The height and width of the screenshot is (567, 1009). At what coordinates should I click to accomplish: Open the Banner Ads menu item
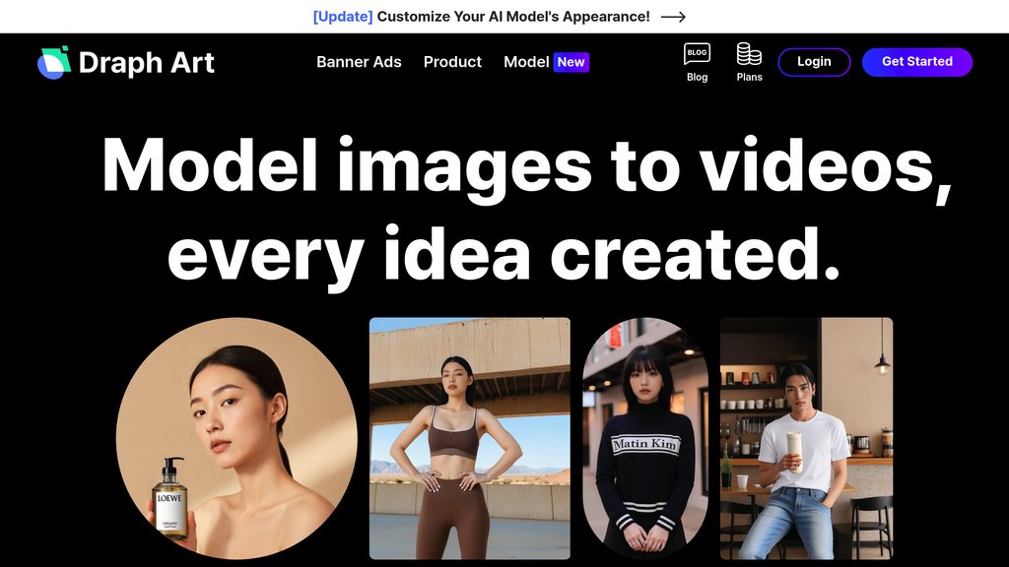359,62
